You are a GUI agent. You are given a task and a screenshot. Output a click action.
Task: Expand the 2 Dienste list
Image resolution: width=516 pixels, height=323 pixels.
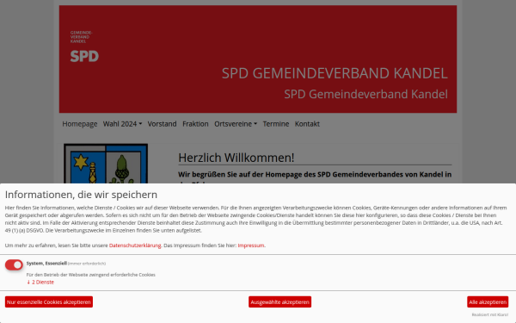click(x=40, y=283)
